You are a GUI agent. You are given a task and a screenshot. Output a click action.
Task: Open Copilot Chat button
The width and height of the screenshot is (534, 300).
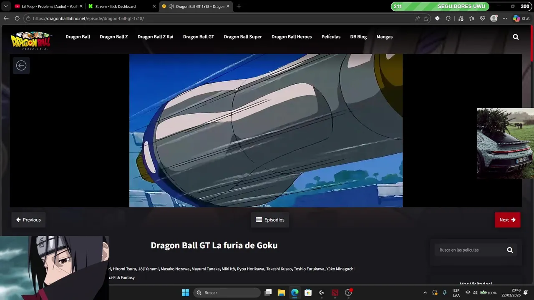521,18
